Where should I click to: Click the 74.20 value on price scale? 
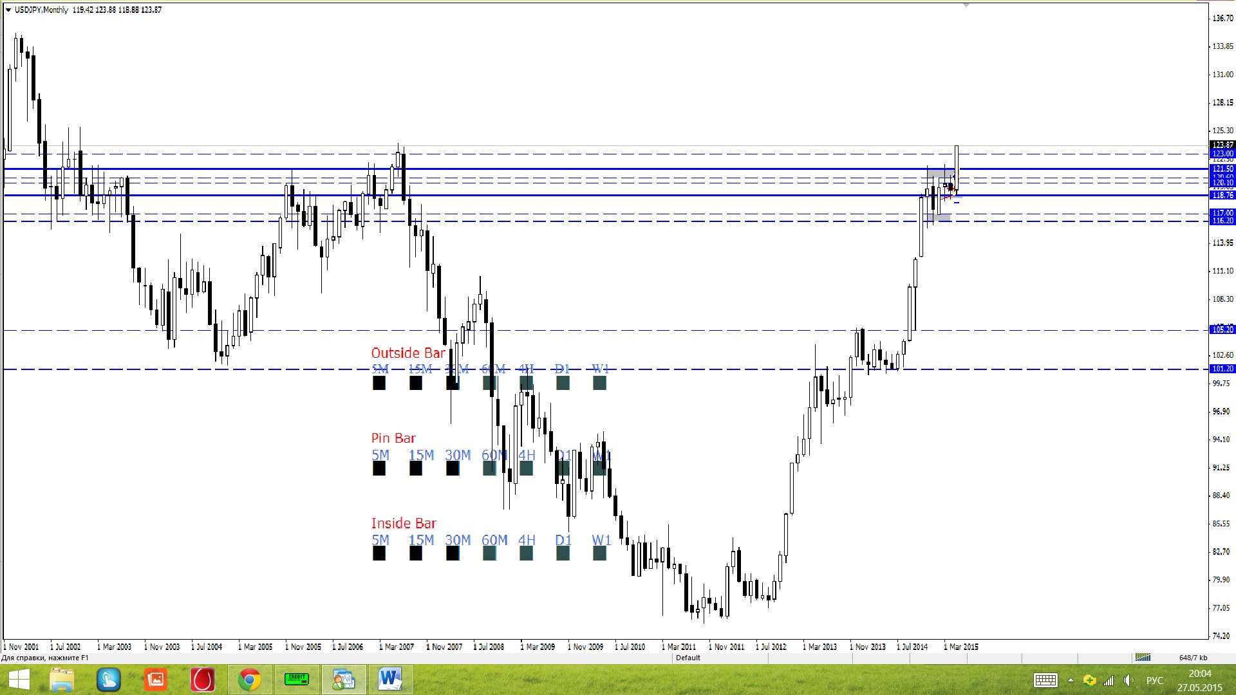1221,636
